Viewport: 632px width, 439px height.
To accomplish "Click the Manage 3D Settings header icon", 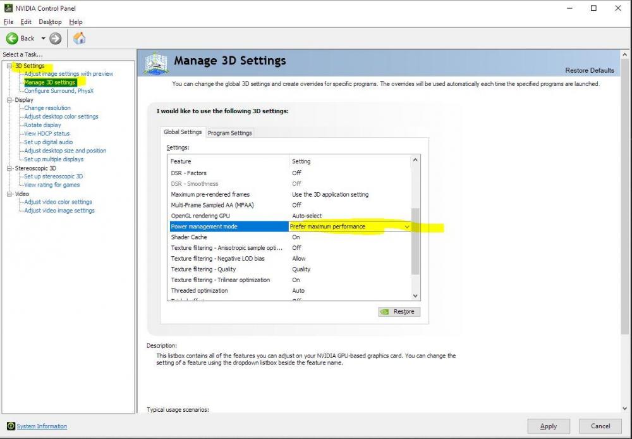I will click(156, 63).
